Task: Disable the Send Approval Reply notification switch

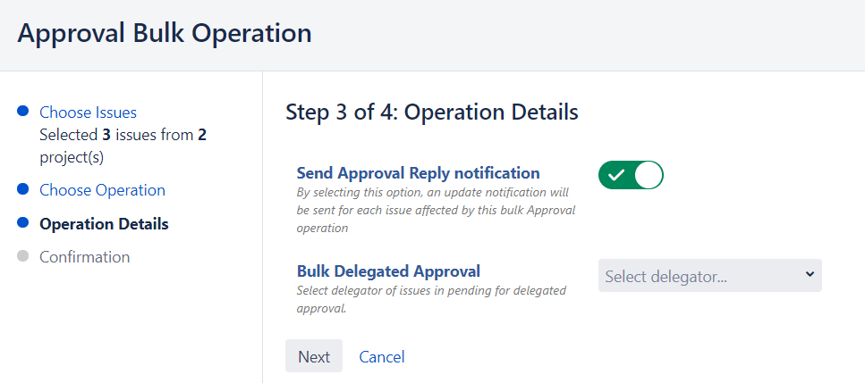Action: [631, 175]
